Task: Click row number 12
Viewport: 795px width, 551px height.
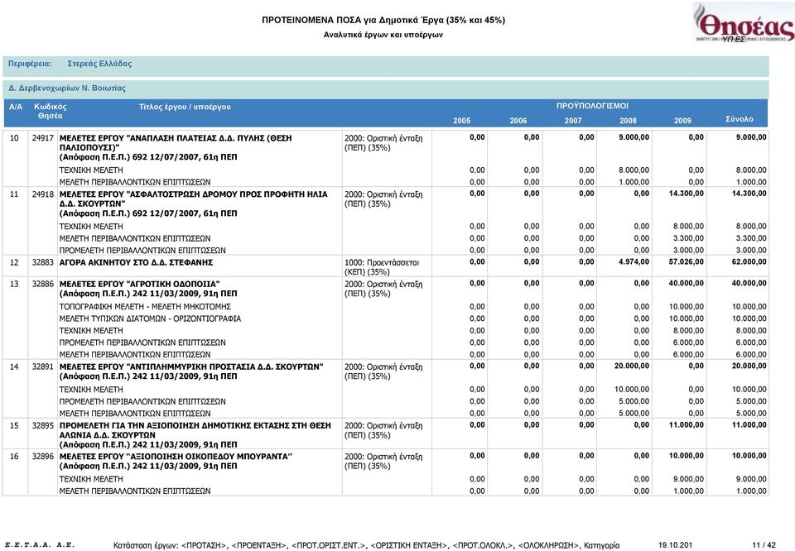Action: pyautogui.click(x=14, y=263)
